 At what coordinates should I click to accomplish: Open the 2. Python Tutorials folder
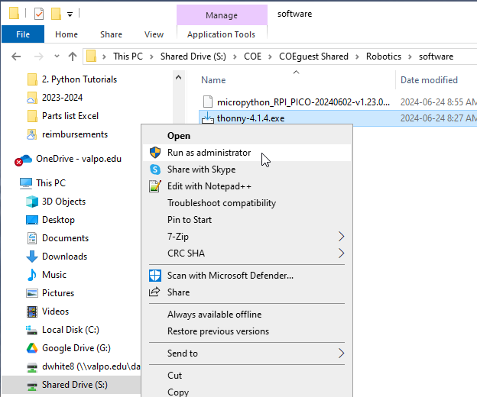point(79,79)
